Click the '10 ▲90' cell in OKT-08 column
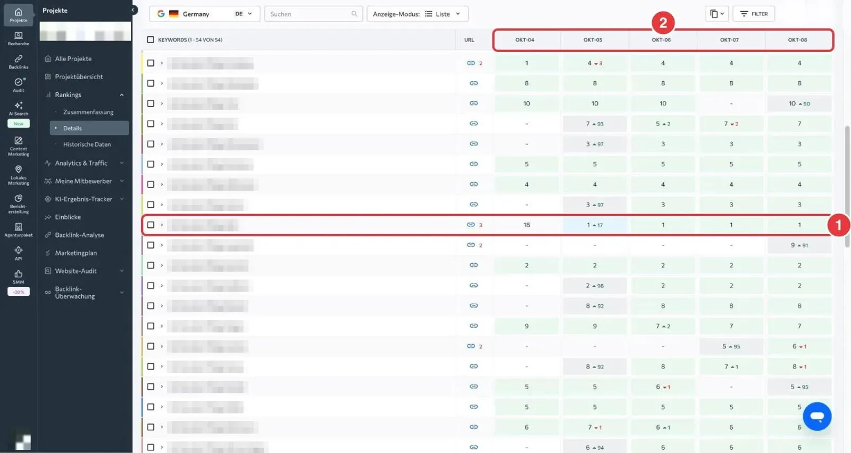 (x=799, y=104)
